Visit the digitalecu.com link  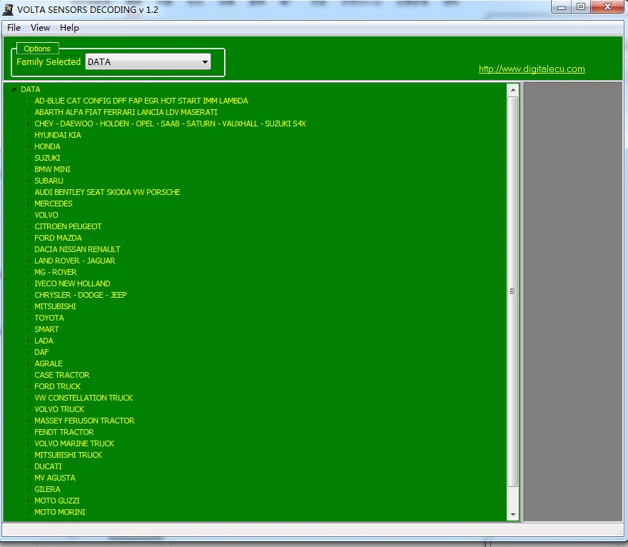(532, 69)
